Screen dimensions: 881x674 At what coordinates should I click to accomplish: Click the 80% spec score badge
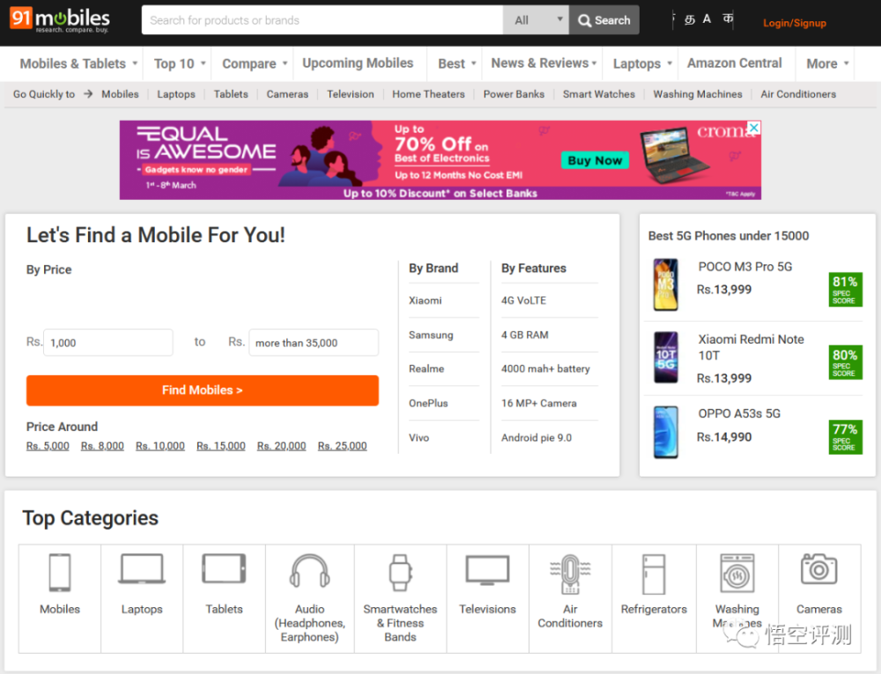coord(845,362)
